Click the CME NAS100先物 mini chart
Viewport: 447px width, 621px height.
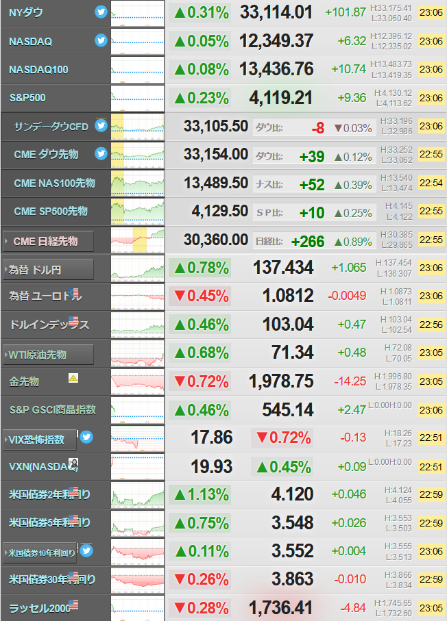pyautogui.click(x=138, y=183)
